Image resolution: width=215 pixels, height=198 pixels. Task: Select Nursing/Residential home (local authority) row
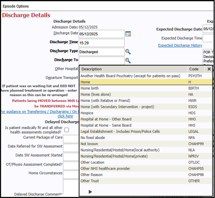pyautogui.click(x=146, y=150)
